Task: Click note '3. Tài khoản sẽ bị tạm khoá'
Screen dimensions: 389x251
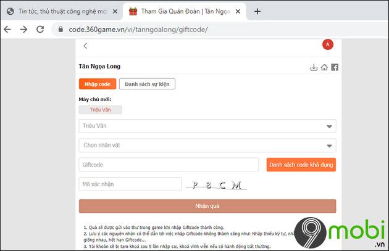Action: click(177, 247)
